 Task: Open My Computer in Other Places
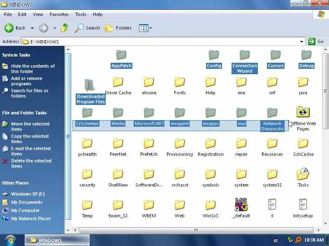coord(25,210)
